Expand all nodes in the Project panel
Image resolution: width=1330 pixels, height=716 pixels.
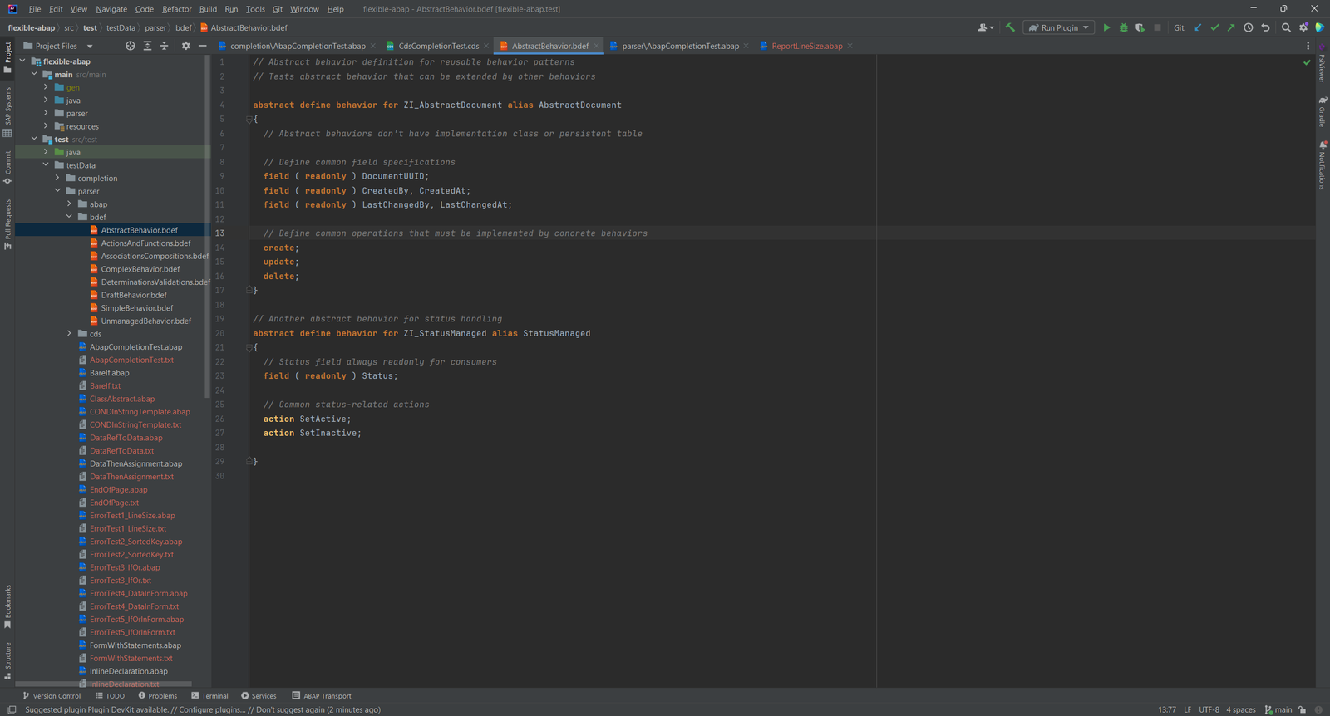(x=147, y=46)
